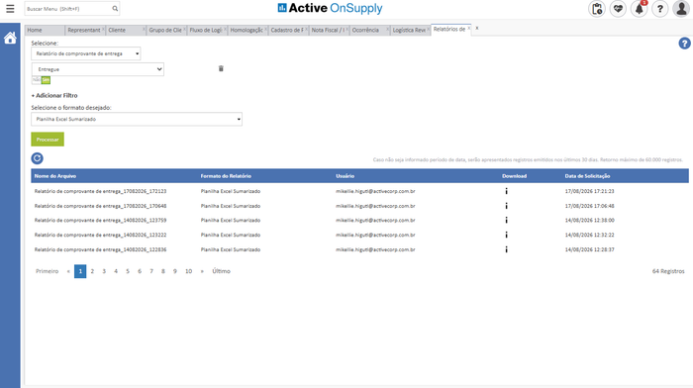Screen dimensions: 693x388
Task: Switch to the Fluxo de Logi tab
Action: click(x=206, y=30)
